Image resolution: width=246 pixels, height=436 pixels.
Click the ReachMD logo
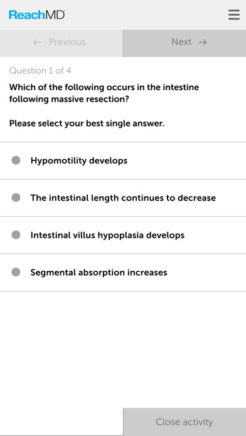(x=37, y=15)
